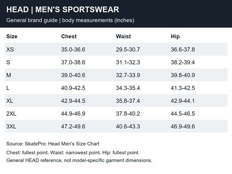This screenshot has width=232, height=174.
Task: Click the Size column header
Action: [12, 36]
